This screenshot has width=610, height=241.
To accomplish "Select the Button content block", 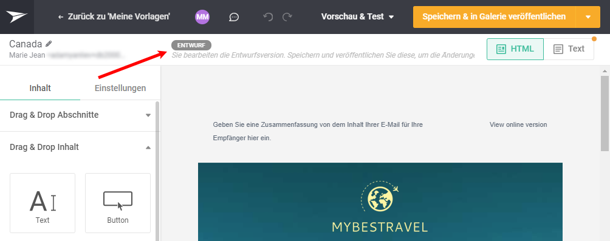I will (x=118, y=203).
